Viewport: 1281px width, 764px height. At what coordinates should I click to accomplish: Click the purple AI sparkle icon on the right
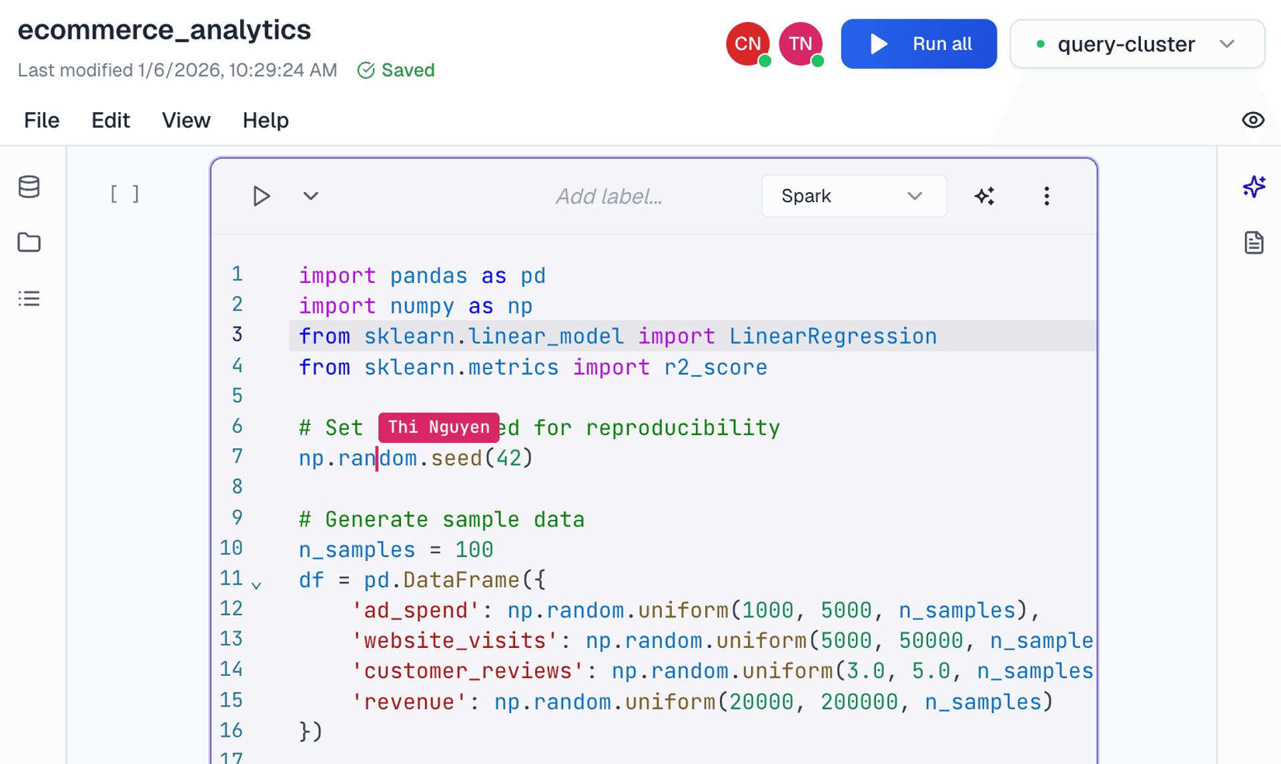coord(1254,187)
